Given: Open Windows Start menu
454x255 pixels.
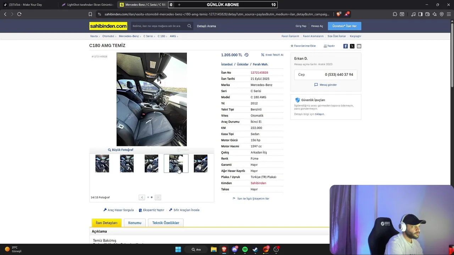Looking at the screenshot, I should (x=178, y=249).
